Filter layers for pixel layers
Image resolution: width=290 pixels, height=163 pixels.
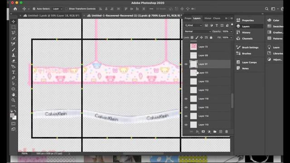206,25
